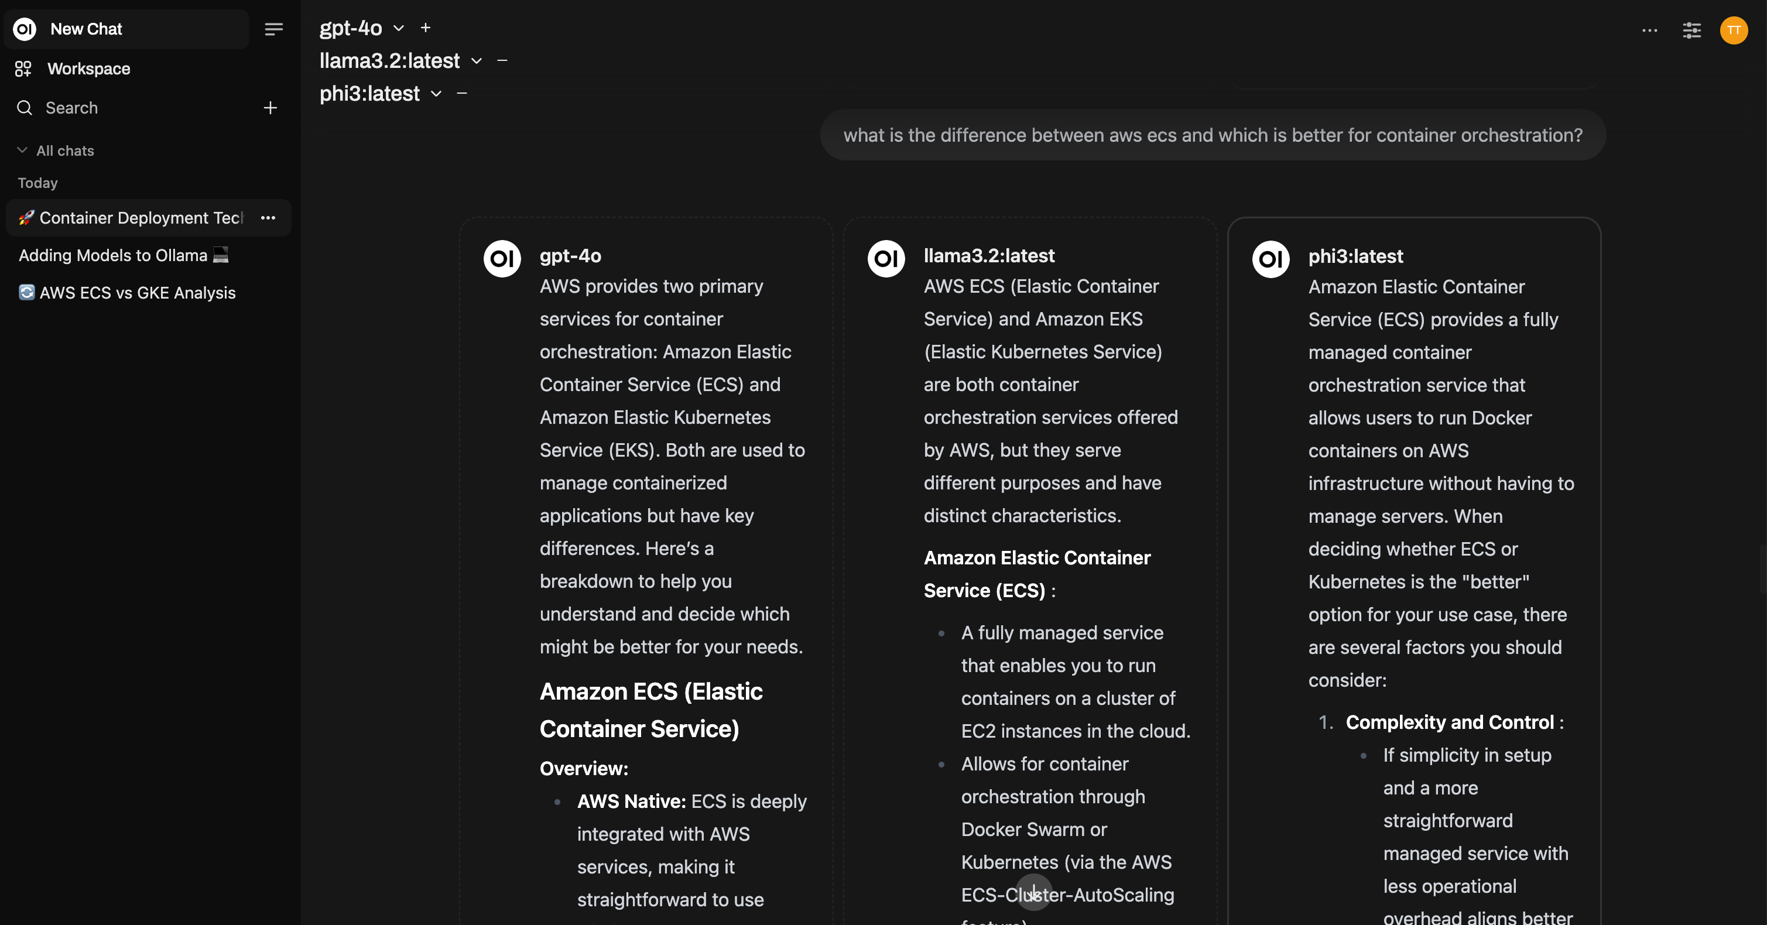
Task: Start a New Chat
Action: tap(85, 29)
